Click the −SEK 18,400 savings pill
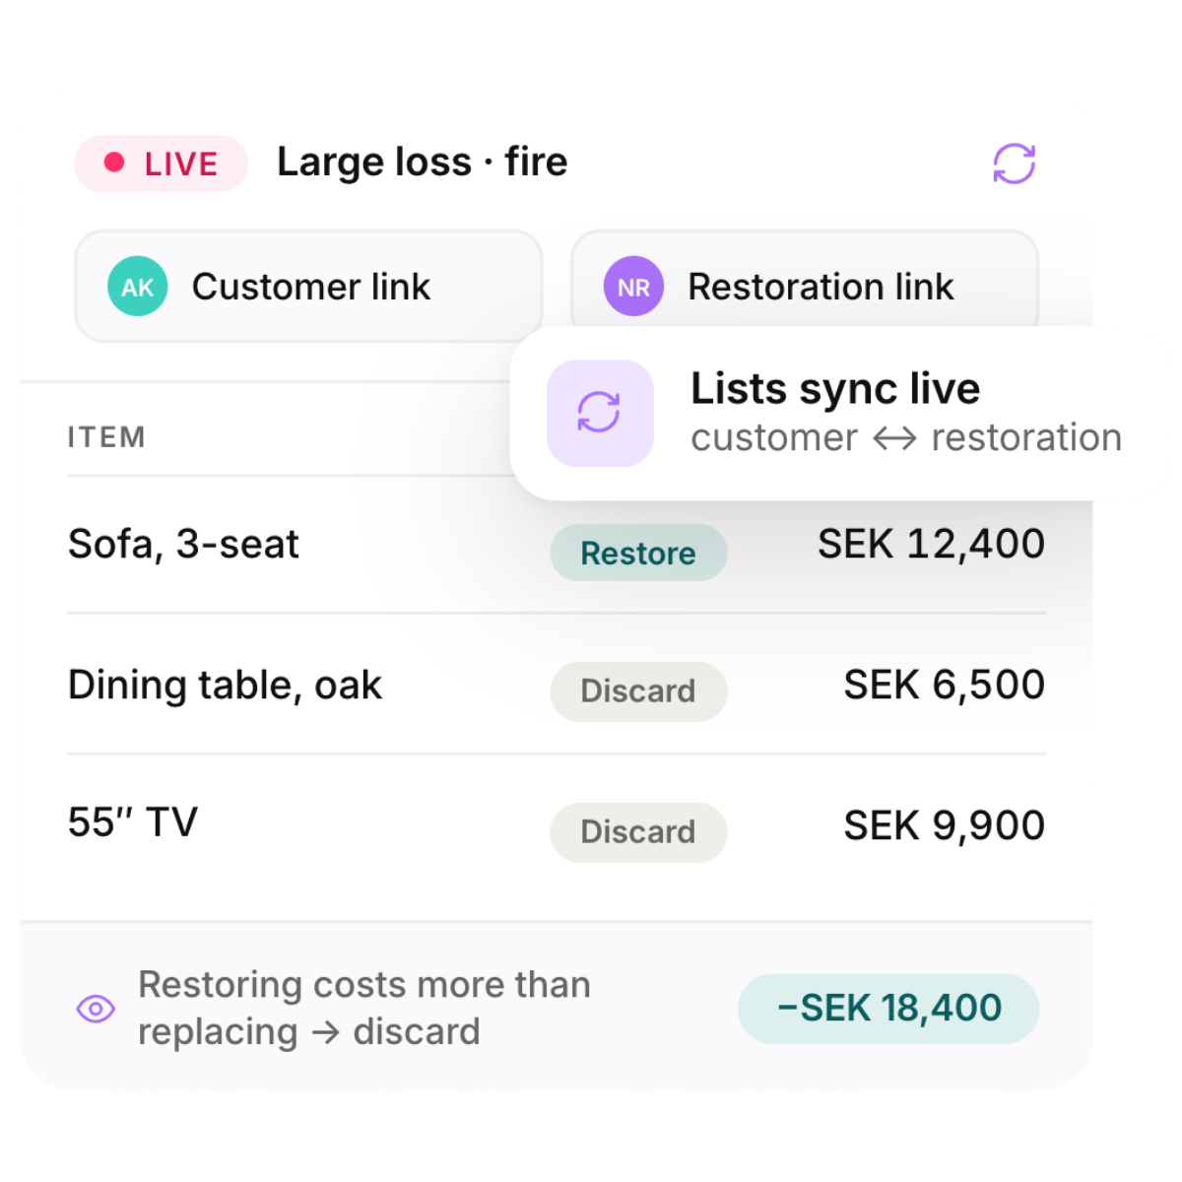Screen dimensions: 1182x1182 coord(888,1009)
